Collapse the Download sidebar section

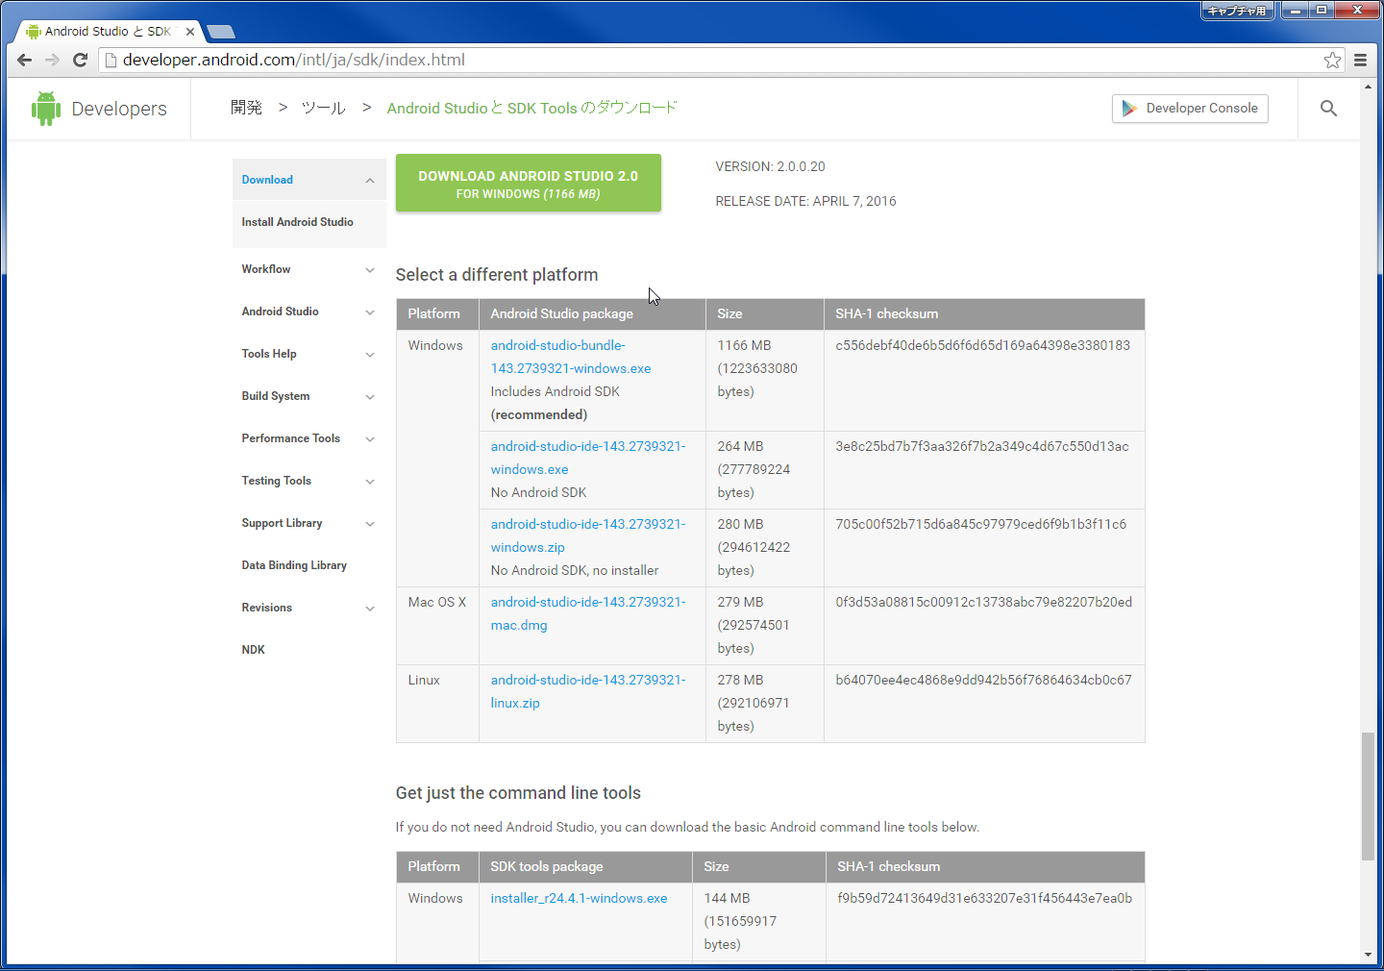(x=370, y=181)
